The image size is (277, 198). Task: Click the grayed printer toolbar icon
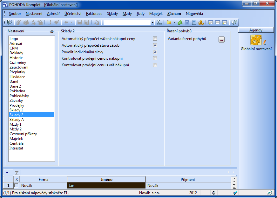click(x=26, y=22)
